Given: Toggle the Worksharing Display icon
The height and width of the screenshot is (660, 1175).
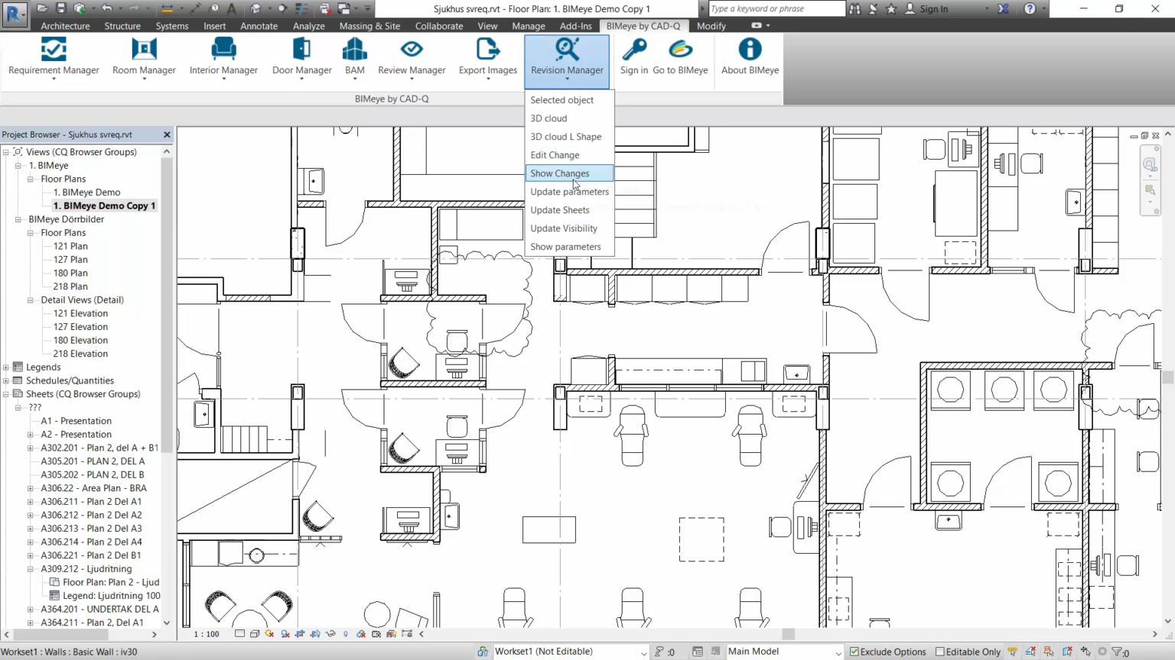Looking at the screenshot, I should click(361, 634).
